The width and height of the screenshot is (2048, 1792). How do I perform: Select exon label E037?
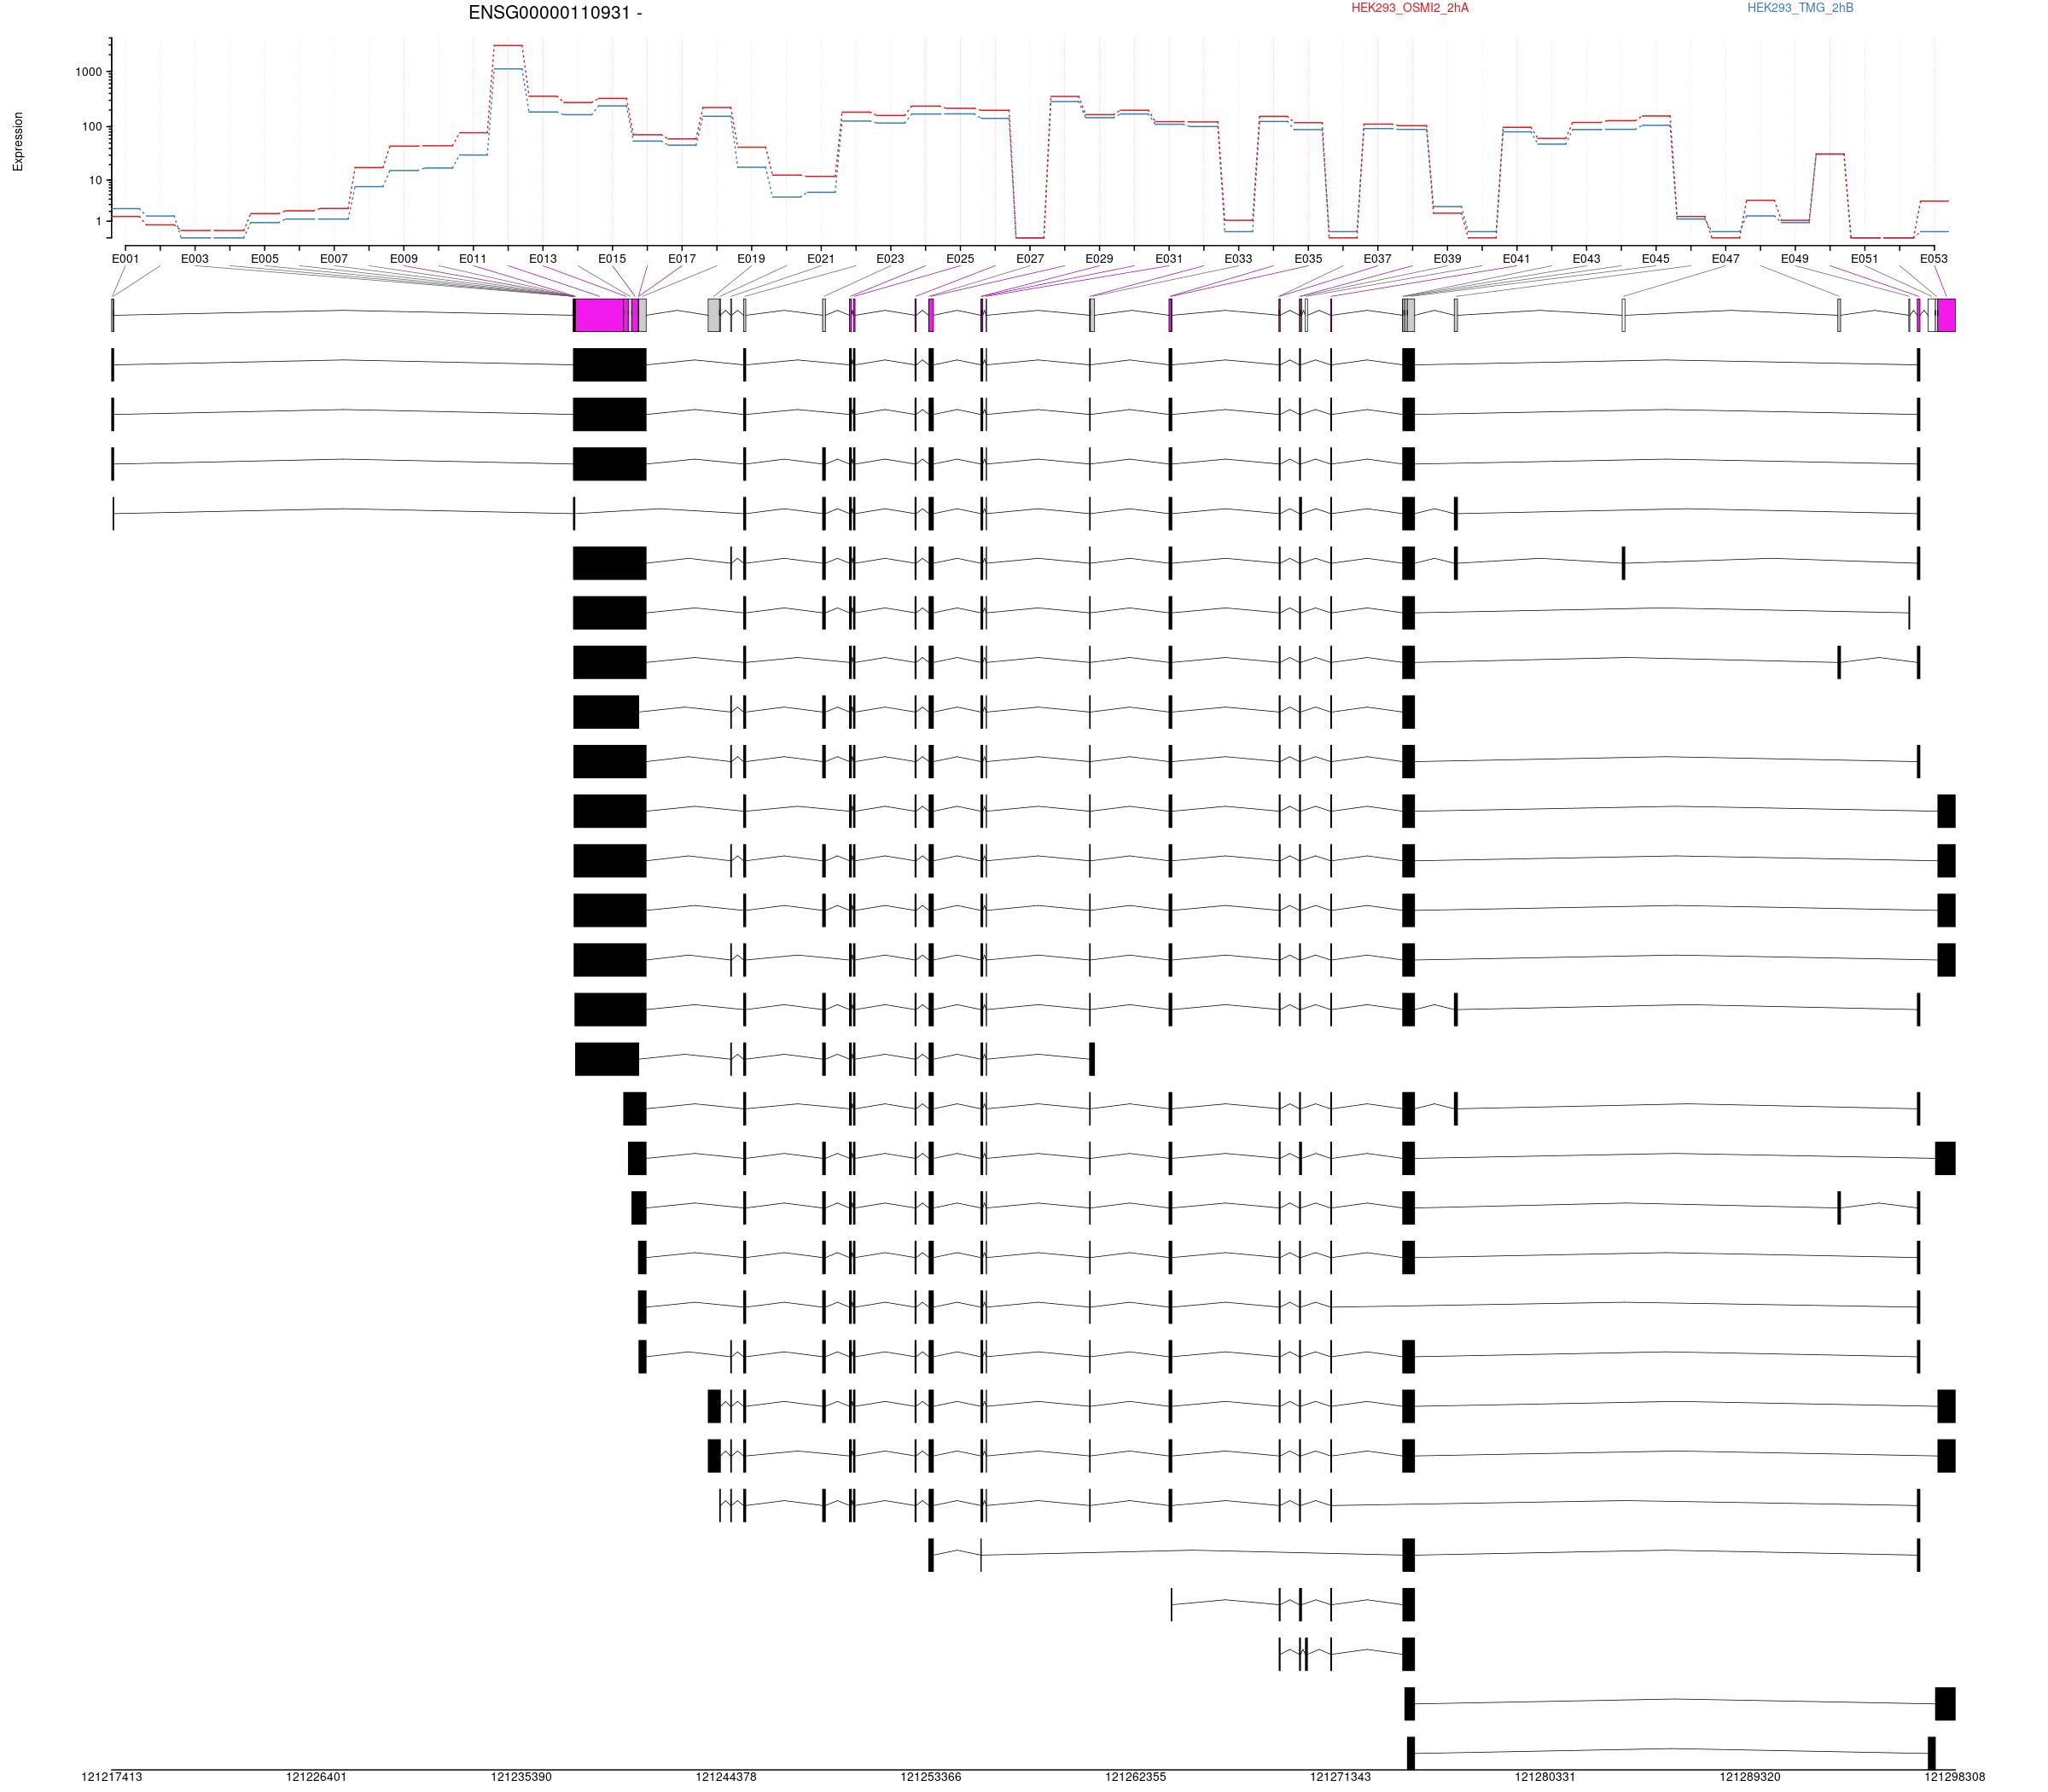pos(1377,259)
